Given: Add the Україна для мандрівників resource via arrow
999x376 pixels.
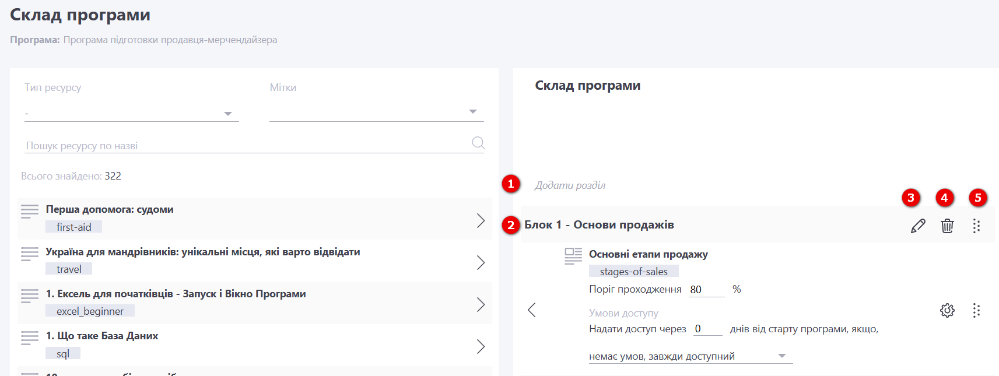Looking at the screenshot, I should click(x=481, y=262).
